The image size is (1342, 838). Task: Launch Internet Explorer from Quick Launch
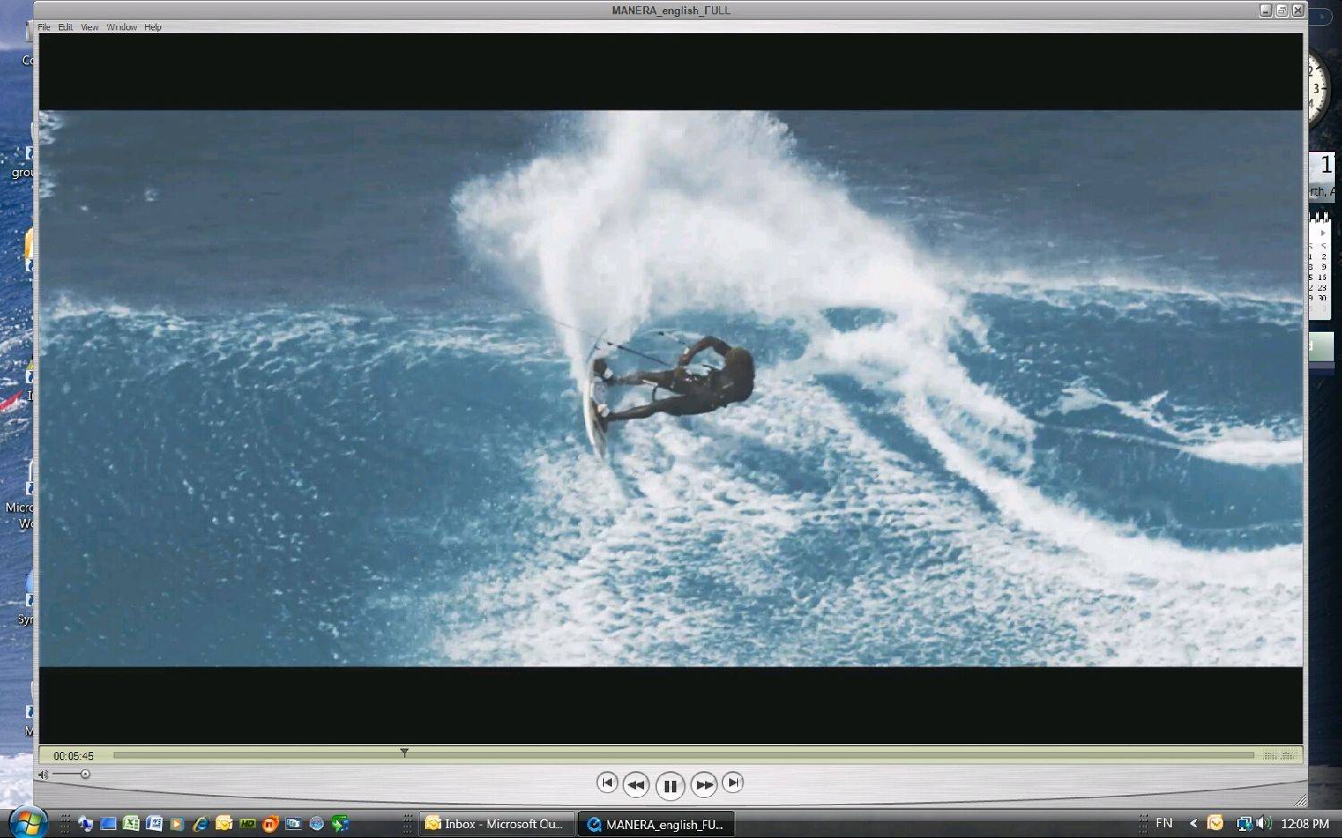[x=200, y=824]
